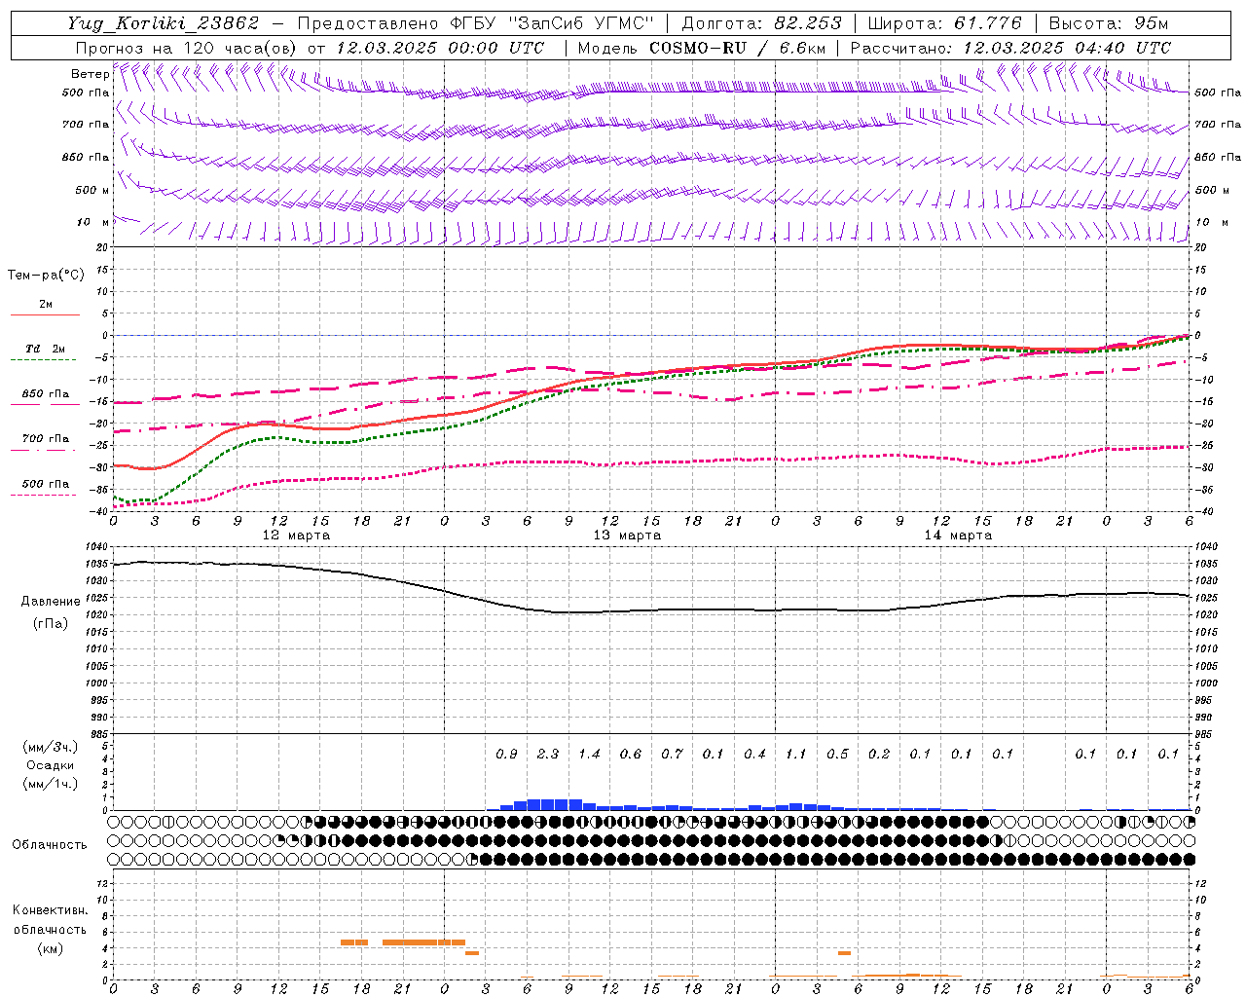Click the 1.4 precipitation amount value
Viewport: 1246px width, 997px height.
coord(589,755)
